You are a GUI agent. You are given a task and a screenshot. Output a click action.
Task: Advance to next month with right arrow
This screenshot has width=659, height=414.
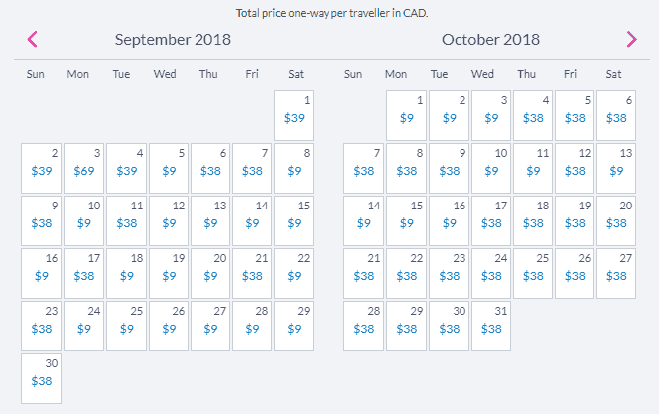pos(631,39)
